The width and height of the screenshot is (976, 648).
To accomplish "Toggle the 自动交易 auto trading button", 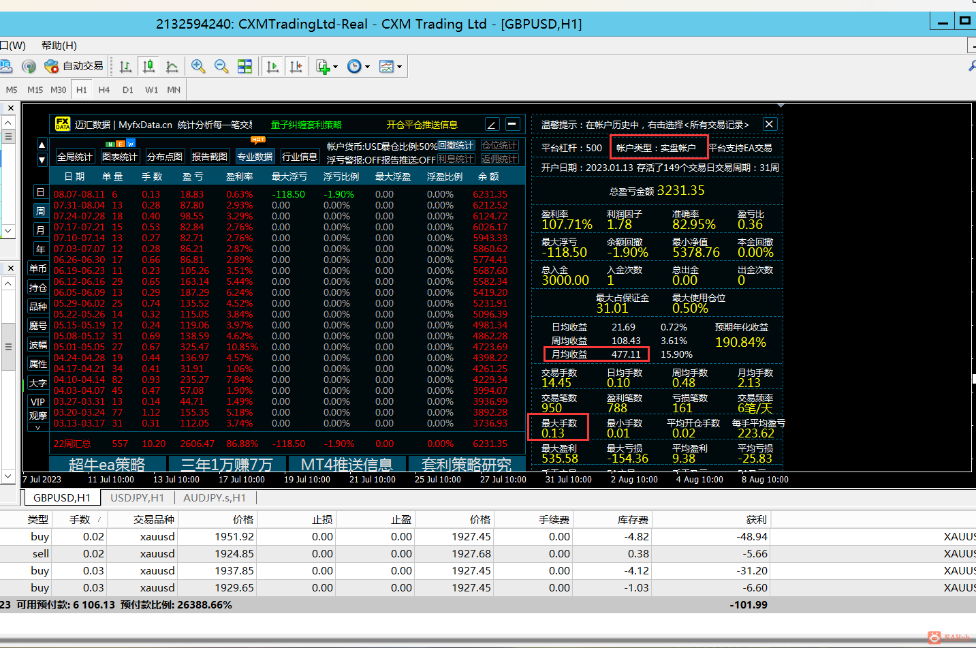I will 74,66.
